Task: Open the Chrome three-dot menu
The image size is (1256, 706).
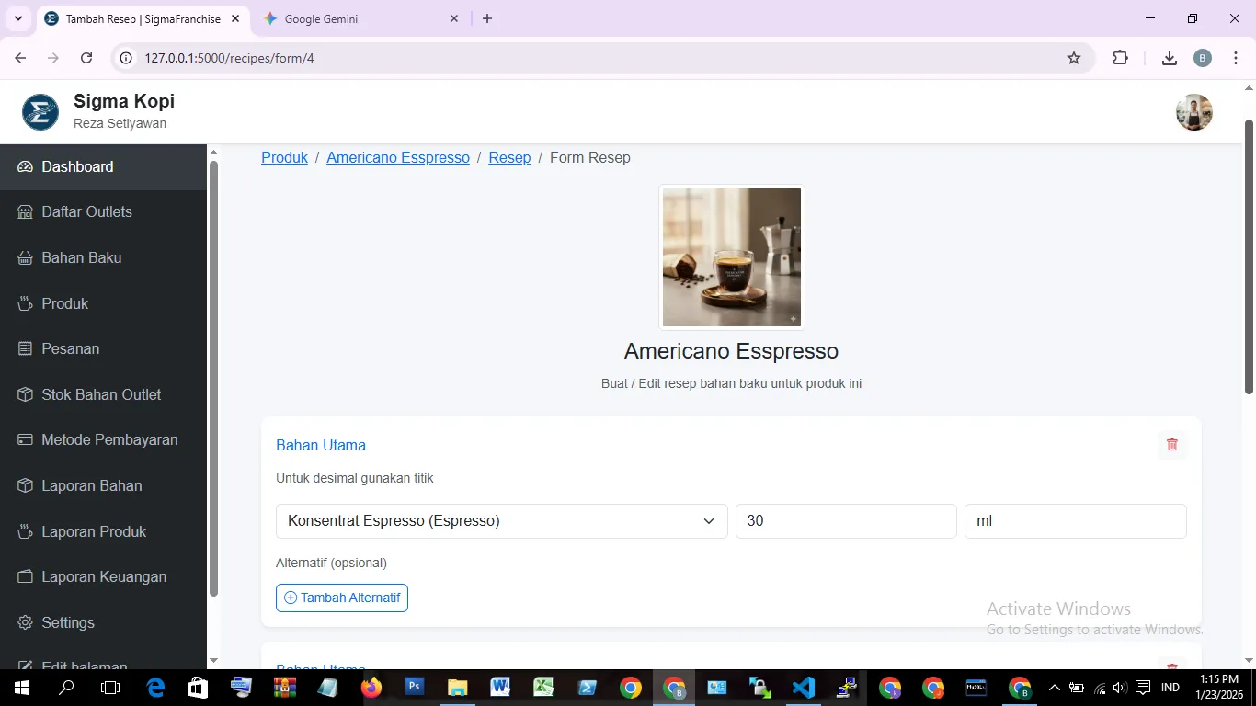Action: point(1236,58)
